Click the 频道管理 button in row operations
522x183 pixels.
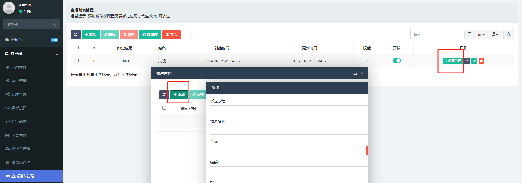pos(452,61)
